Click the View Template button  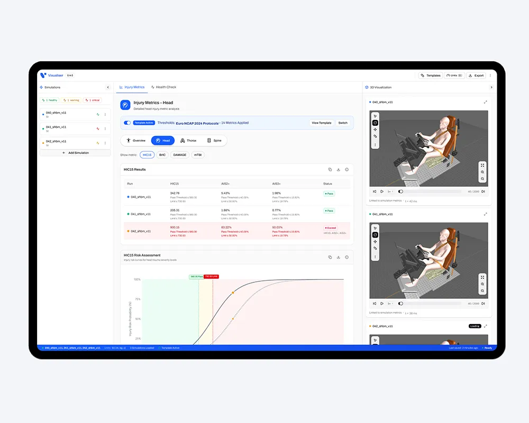click(322, 123)
